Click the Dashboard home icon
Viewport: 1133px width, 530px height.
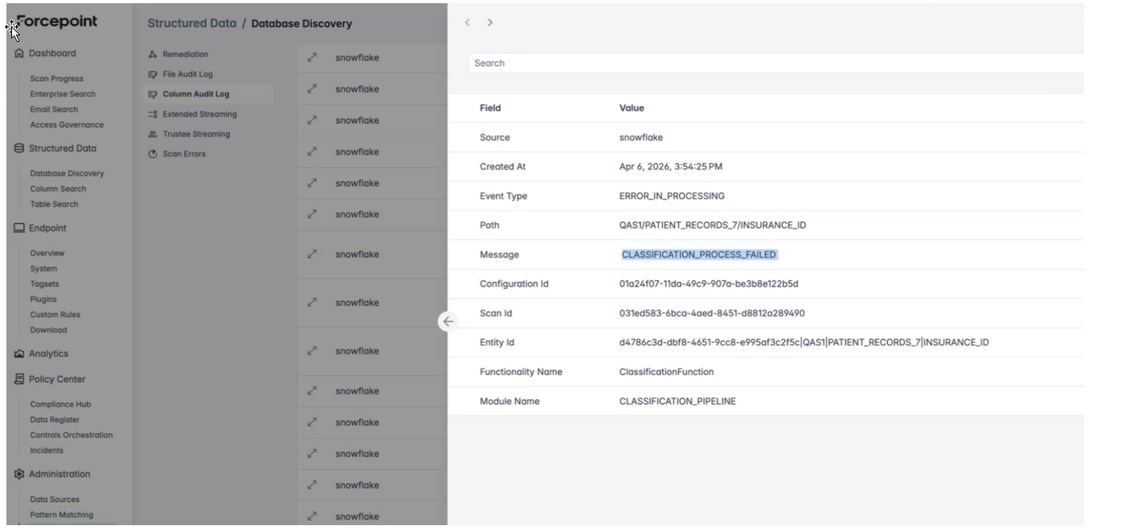tap(19, 54)
